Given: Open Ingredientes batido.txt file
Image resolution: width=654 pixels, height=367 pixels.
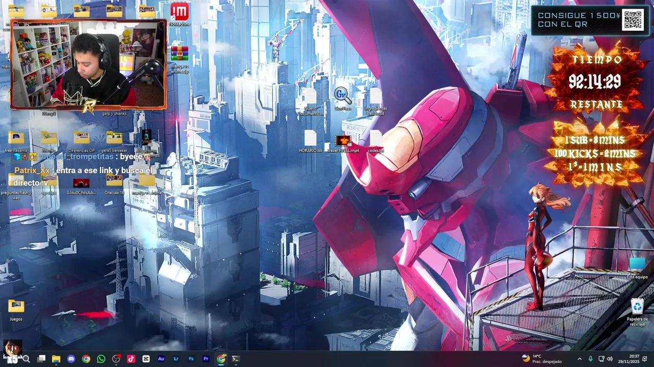Looking at the screenshot, I should pos(376,101).
